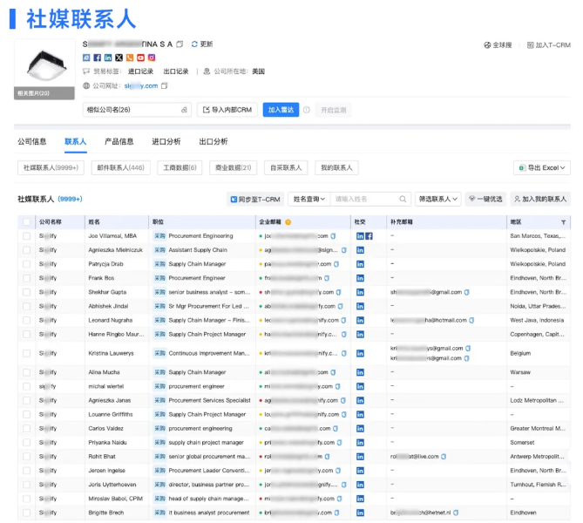Copy Brigitte Brech's hetnet.nl email icon
The height and width of the screenshot is (523, 583).
[456, 513]
